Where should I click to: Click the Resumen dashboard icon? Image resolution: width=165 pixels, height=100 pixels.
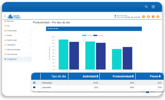click(x=5, y=21)
